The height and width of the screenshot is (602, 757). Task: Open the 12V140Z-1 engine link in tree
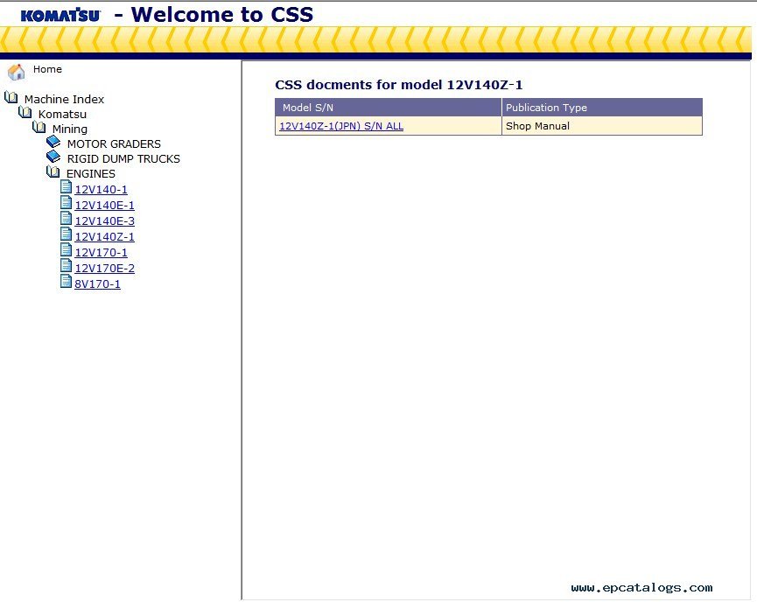click(x=104, y=237)
